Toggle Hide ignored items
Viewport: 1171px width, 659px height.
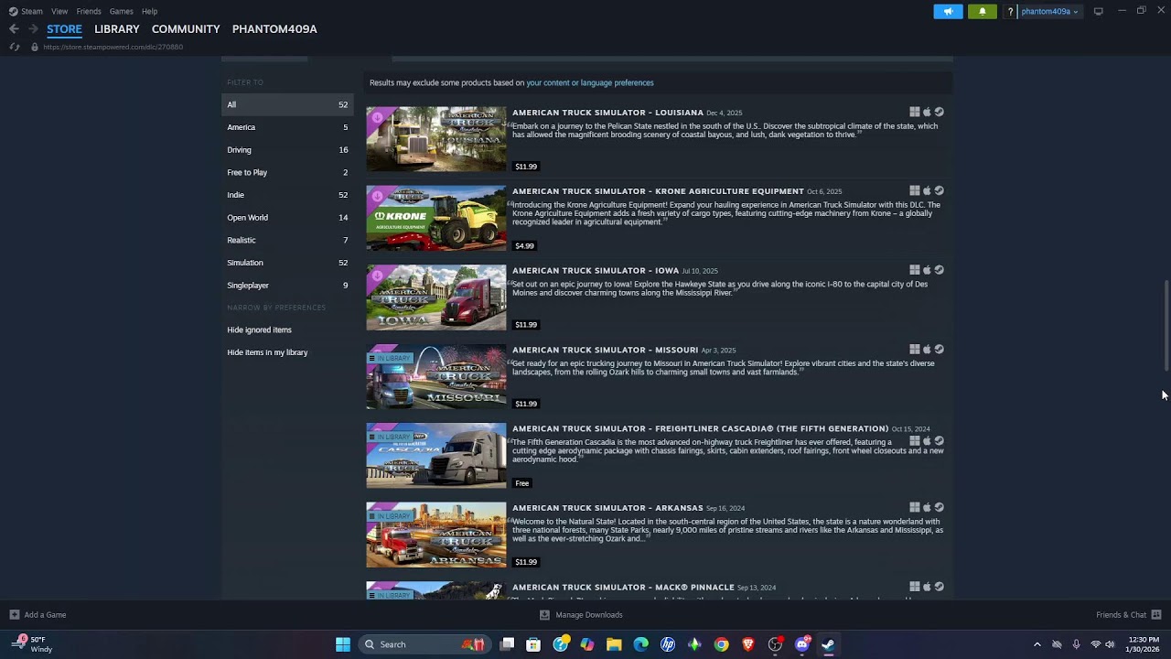[287, 329]
